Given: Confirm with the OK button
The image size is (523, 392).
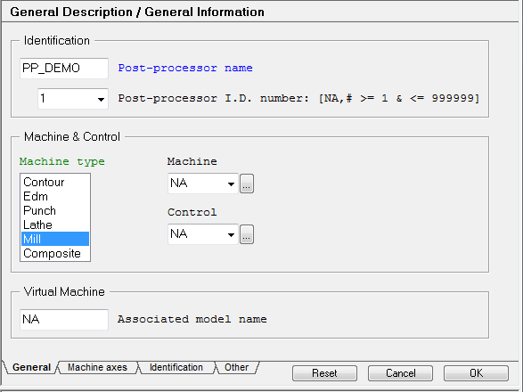Looking at the screenshot, I should pos(476,373).
